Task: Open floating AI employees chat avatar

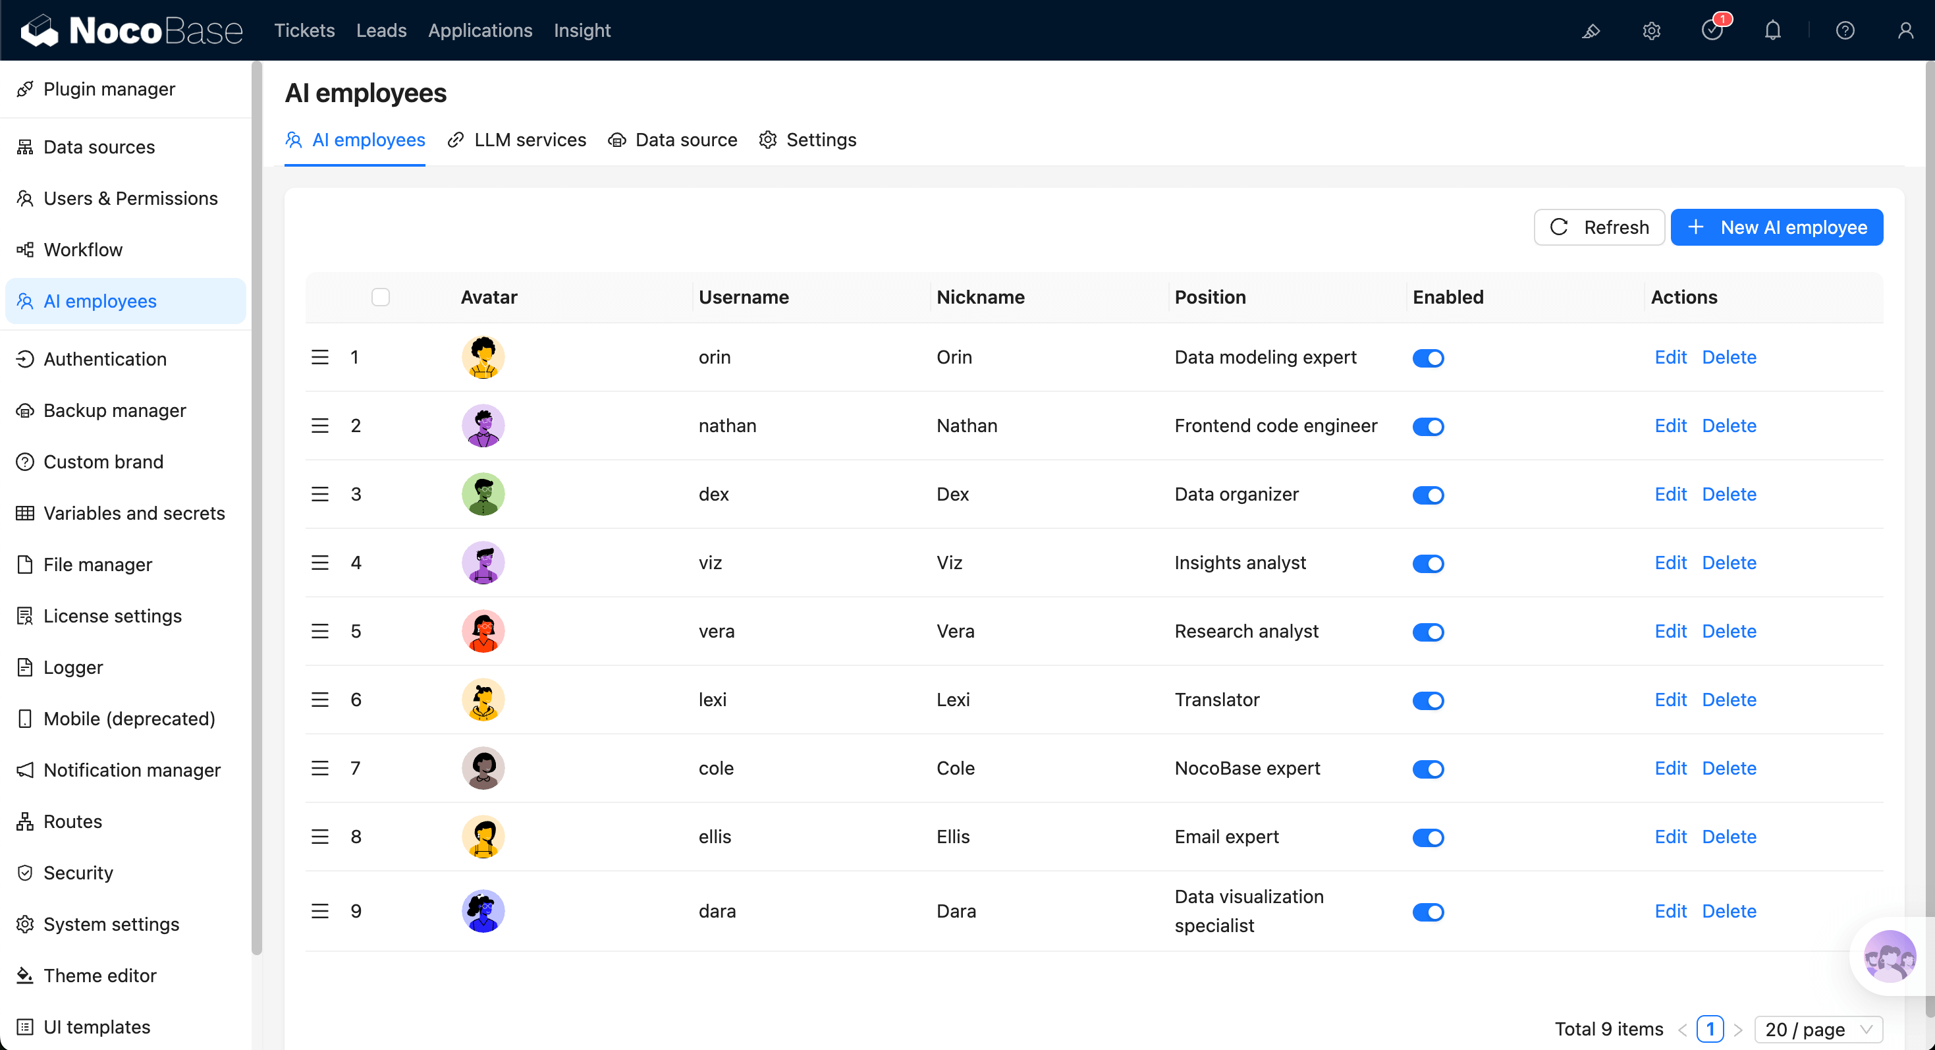Action: [x=1889, y=956]
